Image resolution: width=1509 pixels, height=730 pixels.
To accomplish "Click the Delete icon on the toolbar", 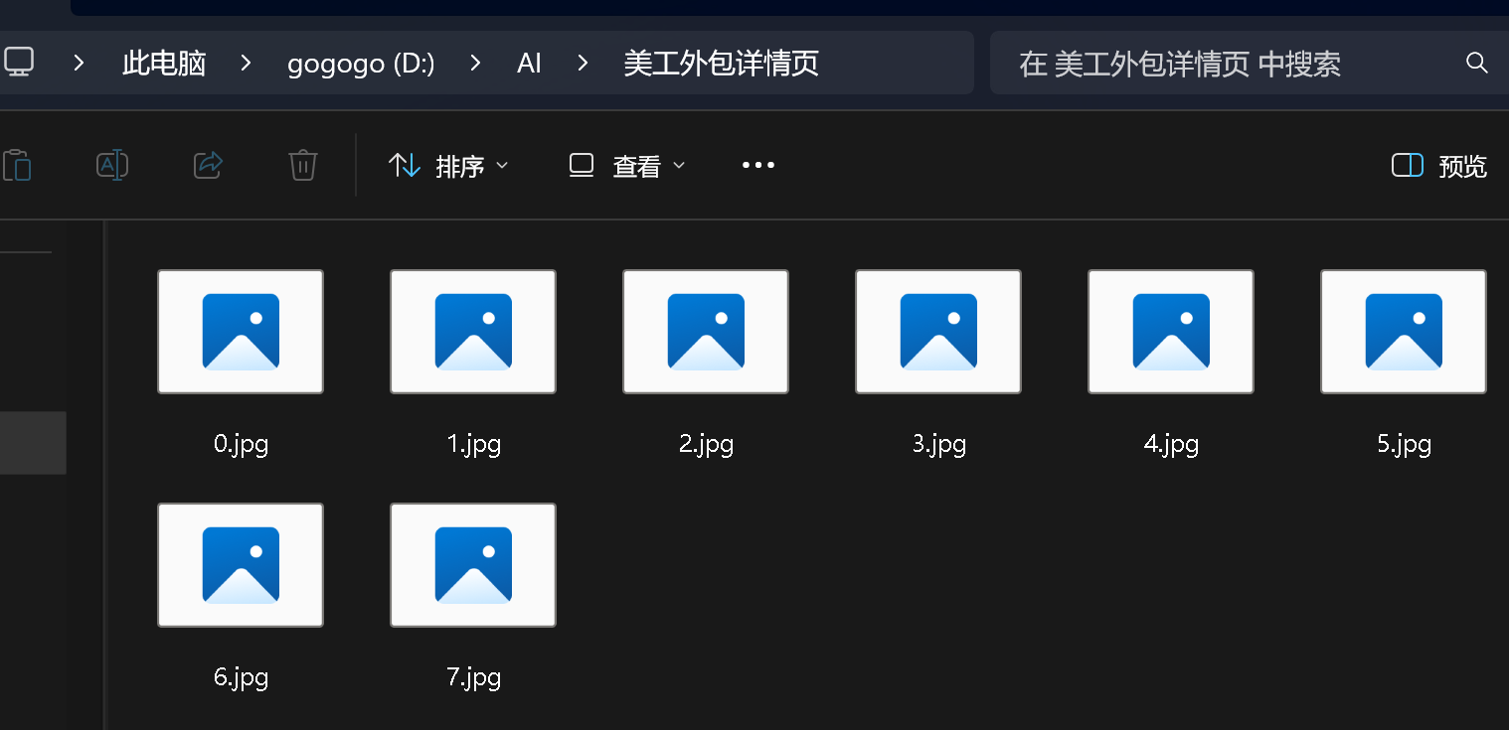I will 302,165.
